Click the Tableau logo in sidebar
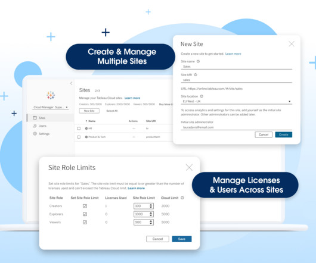The width and height of the screenshot is (316, 263). coord(51,95)
